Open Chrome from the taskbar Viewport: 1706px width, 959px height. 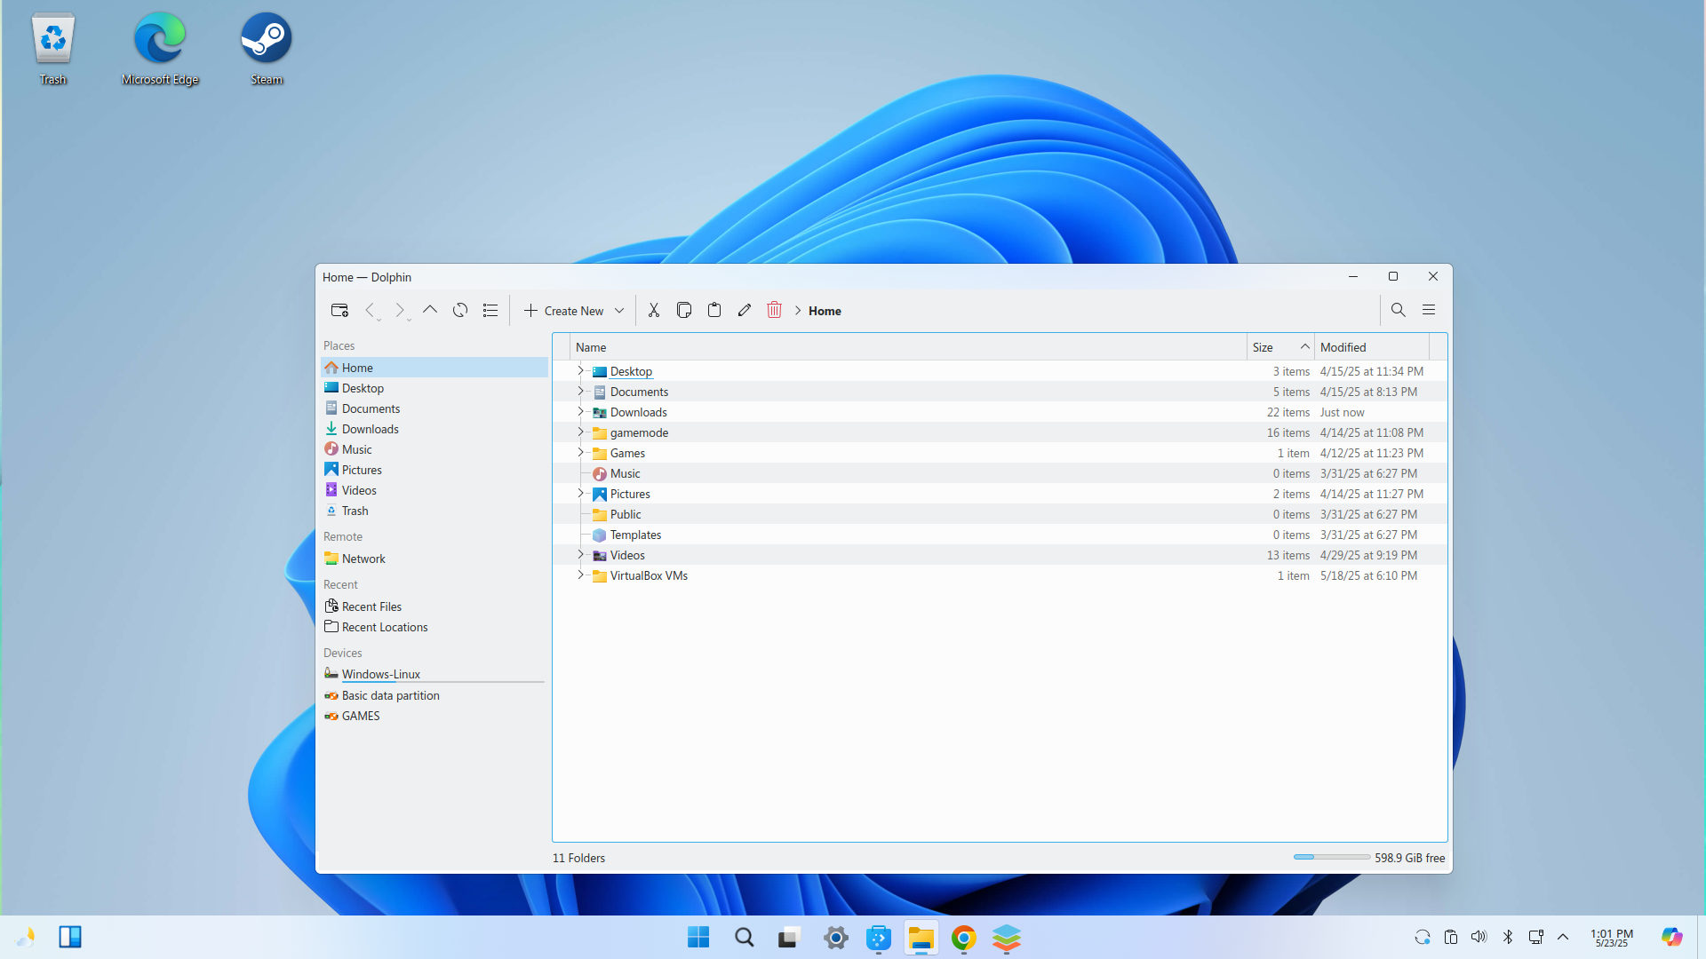click(964, 938)
